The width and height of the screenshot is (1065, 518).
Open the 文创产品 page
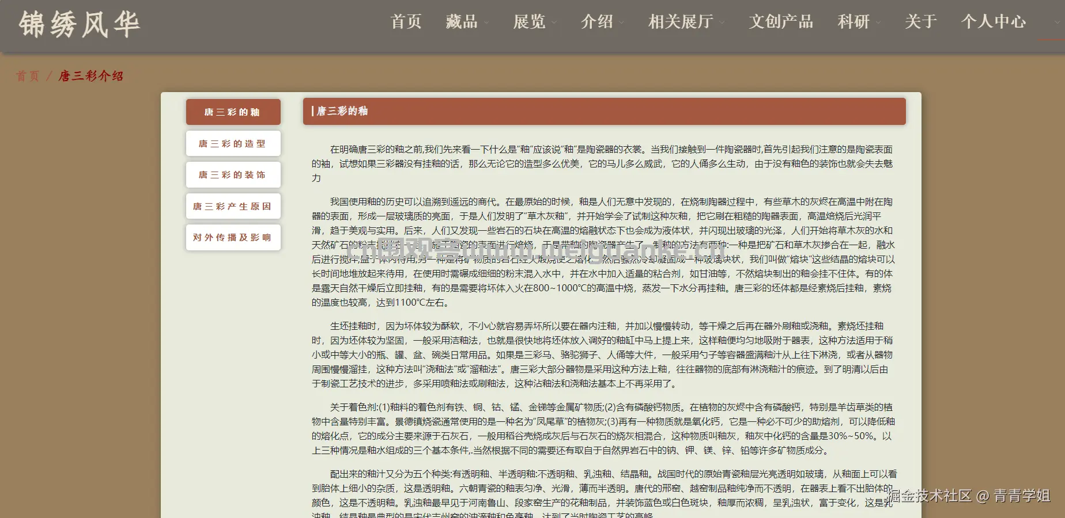pos(781,22)
